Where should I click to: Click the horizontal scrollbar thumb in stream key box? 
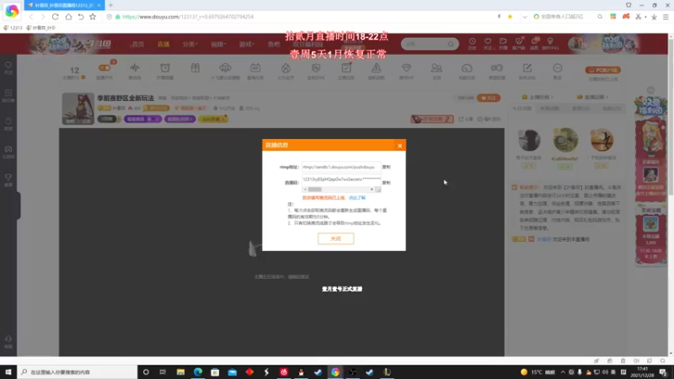click(x=315, y=189)
